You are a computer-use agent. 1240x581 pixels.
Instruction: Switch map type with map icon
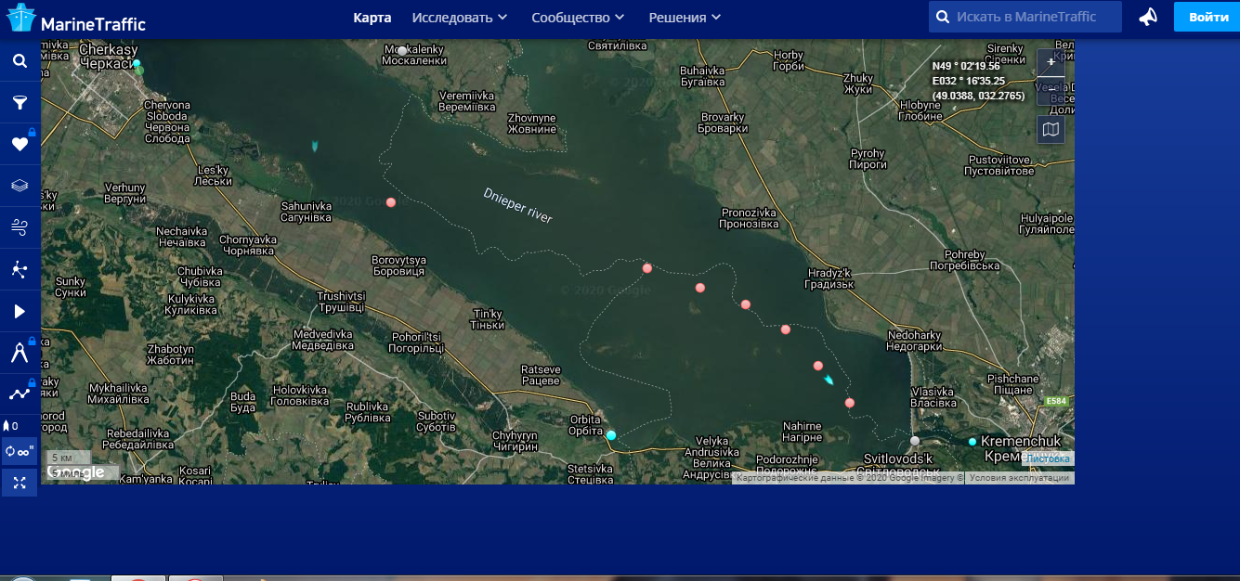point(1051,130)
